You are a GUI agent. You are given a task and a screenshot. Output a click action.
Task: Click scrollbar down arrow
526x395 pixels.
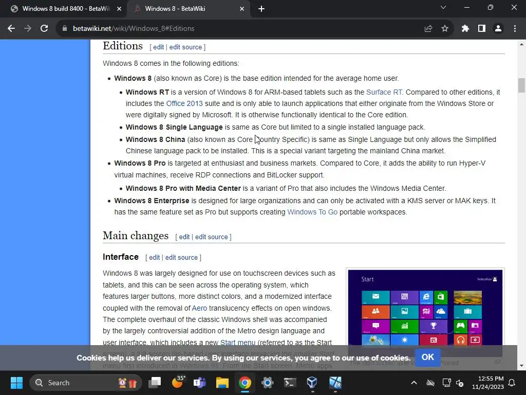[x=521, y=366]
